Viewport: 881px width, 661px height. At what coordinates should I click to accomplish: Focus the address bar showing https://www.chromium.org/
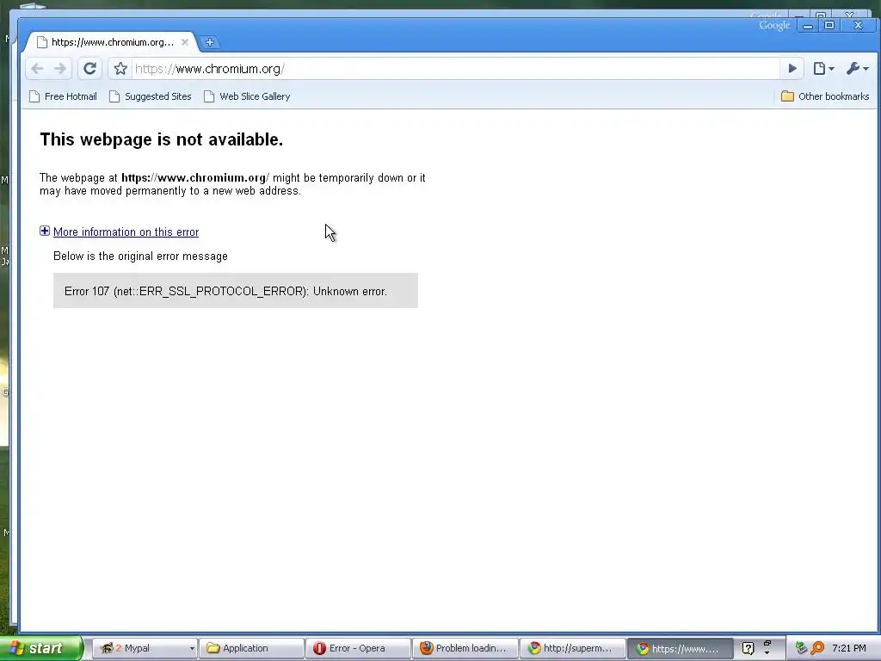(455, 69)
